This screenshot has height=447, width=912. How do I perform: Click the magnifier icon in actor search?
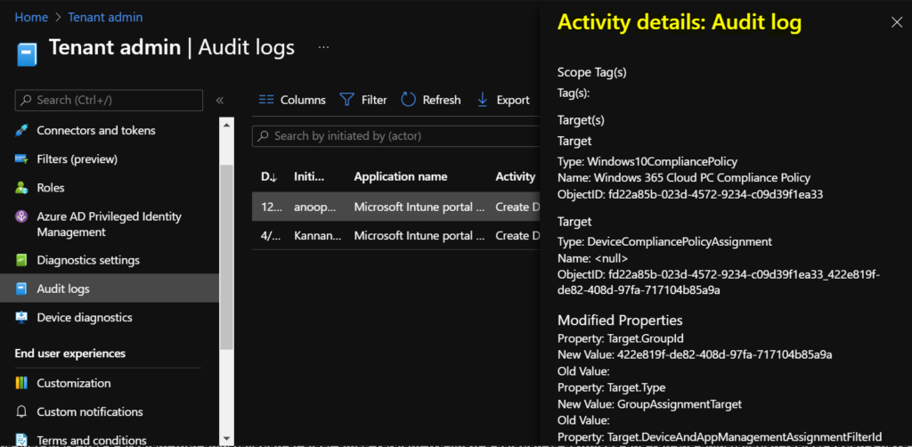pyautogui.click(x=264, y=136)
